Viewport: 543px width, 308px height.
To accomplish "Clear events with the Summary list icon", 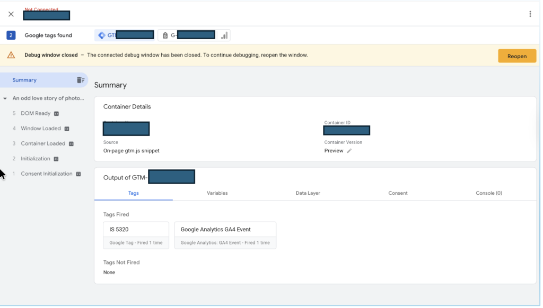I will pos(80,80).
